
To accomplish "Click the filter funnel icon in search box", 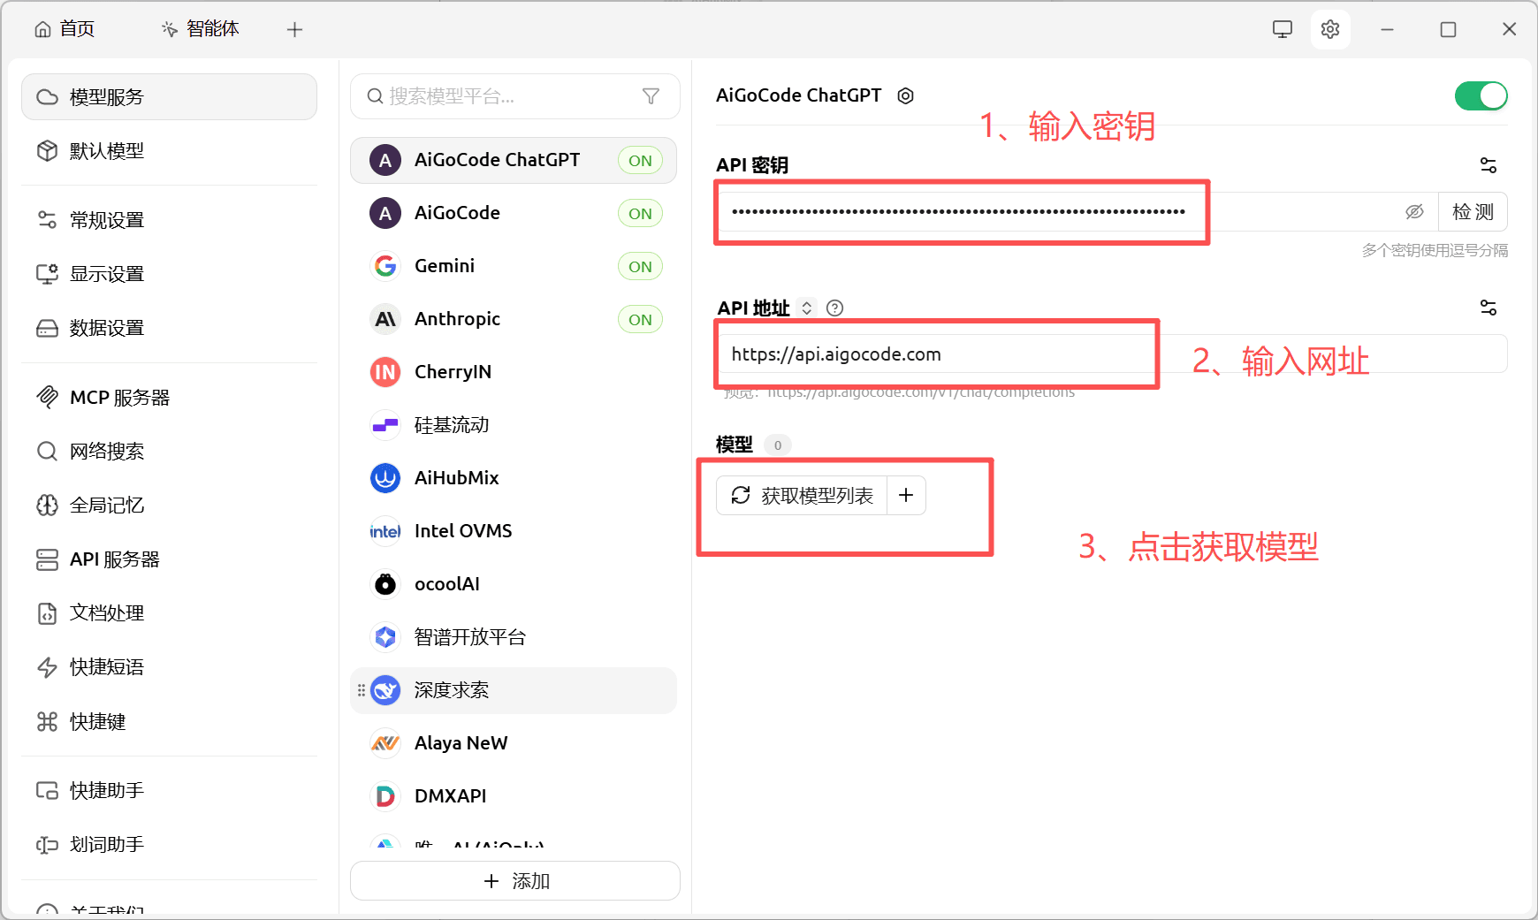I will tap(651, 96).
